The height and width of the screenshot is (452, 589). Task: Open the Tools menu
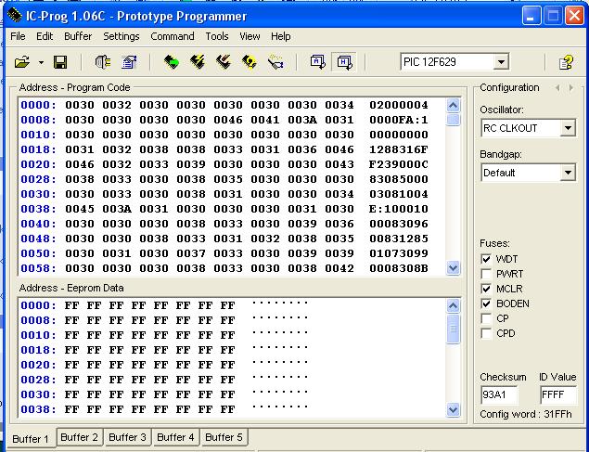217,36
